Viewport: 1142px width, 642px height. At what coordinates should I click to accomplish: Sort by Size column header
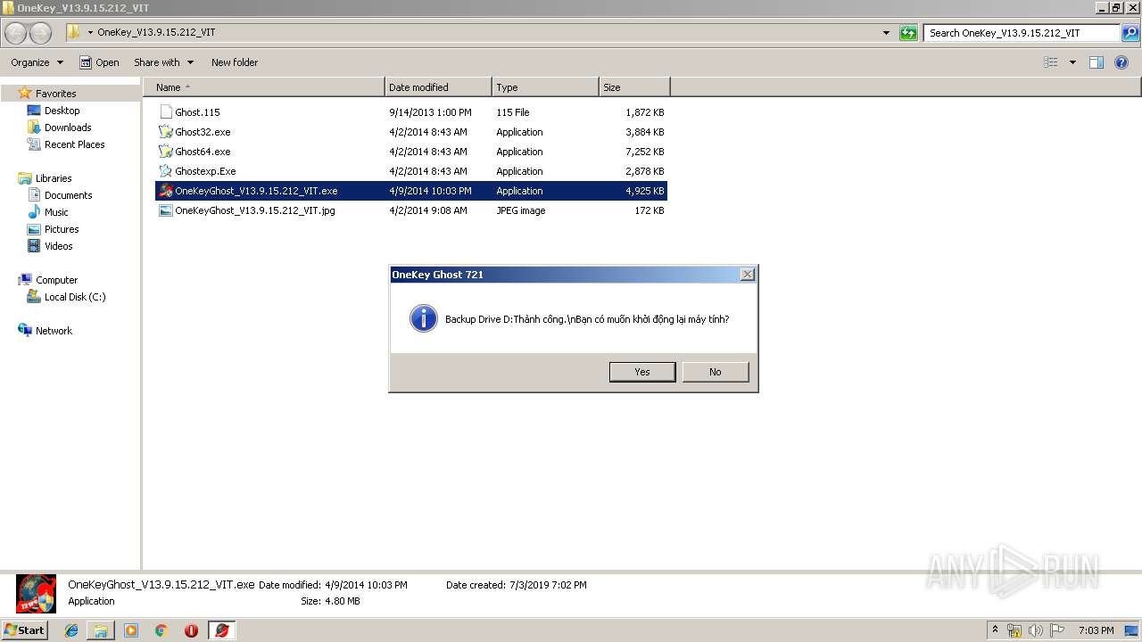pyautogui.click(x=634, y=87)
